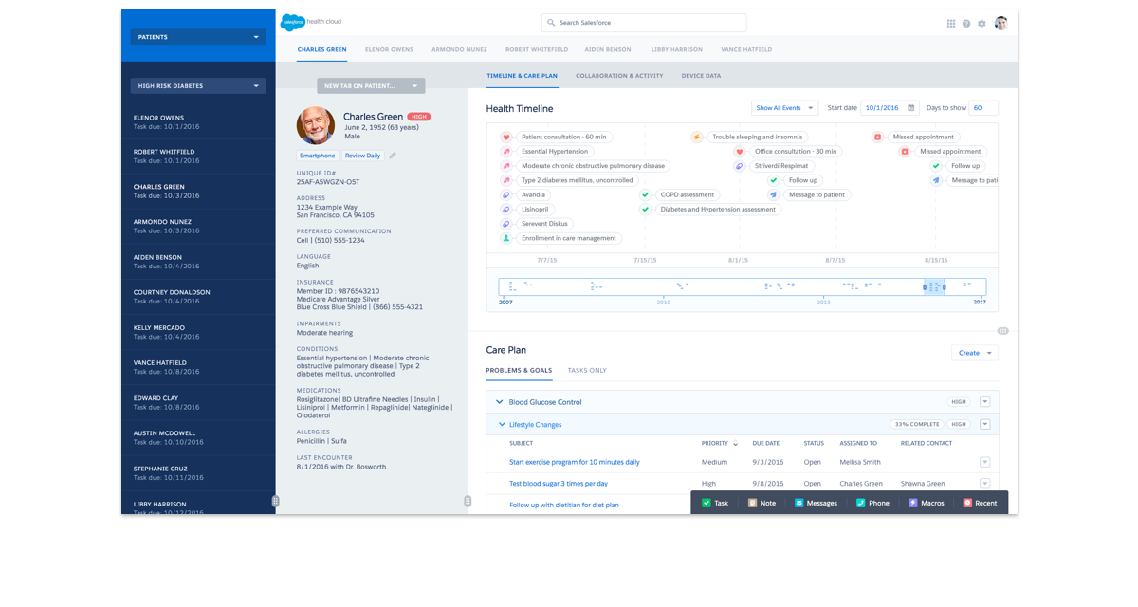Collapse the Lifestyle Changes goal
Image resolution: width=1138 pixels, height=607 pixels.
point(502,425)
